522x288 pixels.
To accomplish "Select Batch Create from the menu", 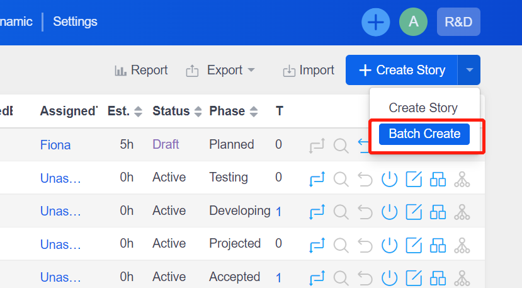I will [424, 134].
